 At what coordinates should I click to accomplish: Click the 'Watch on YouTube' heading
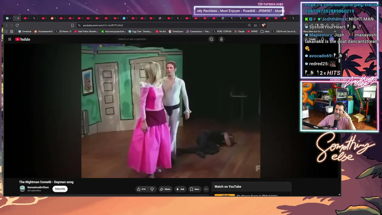tap(228, 187)
